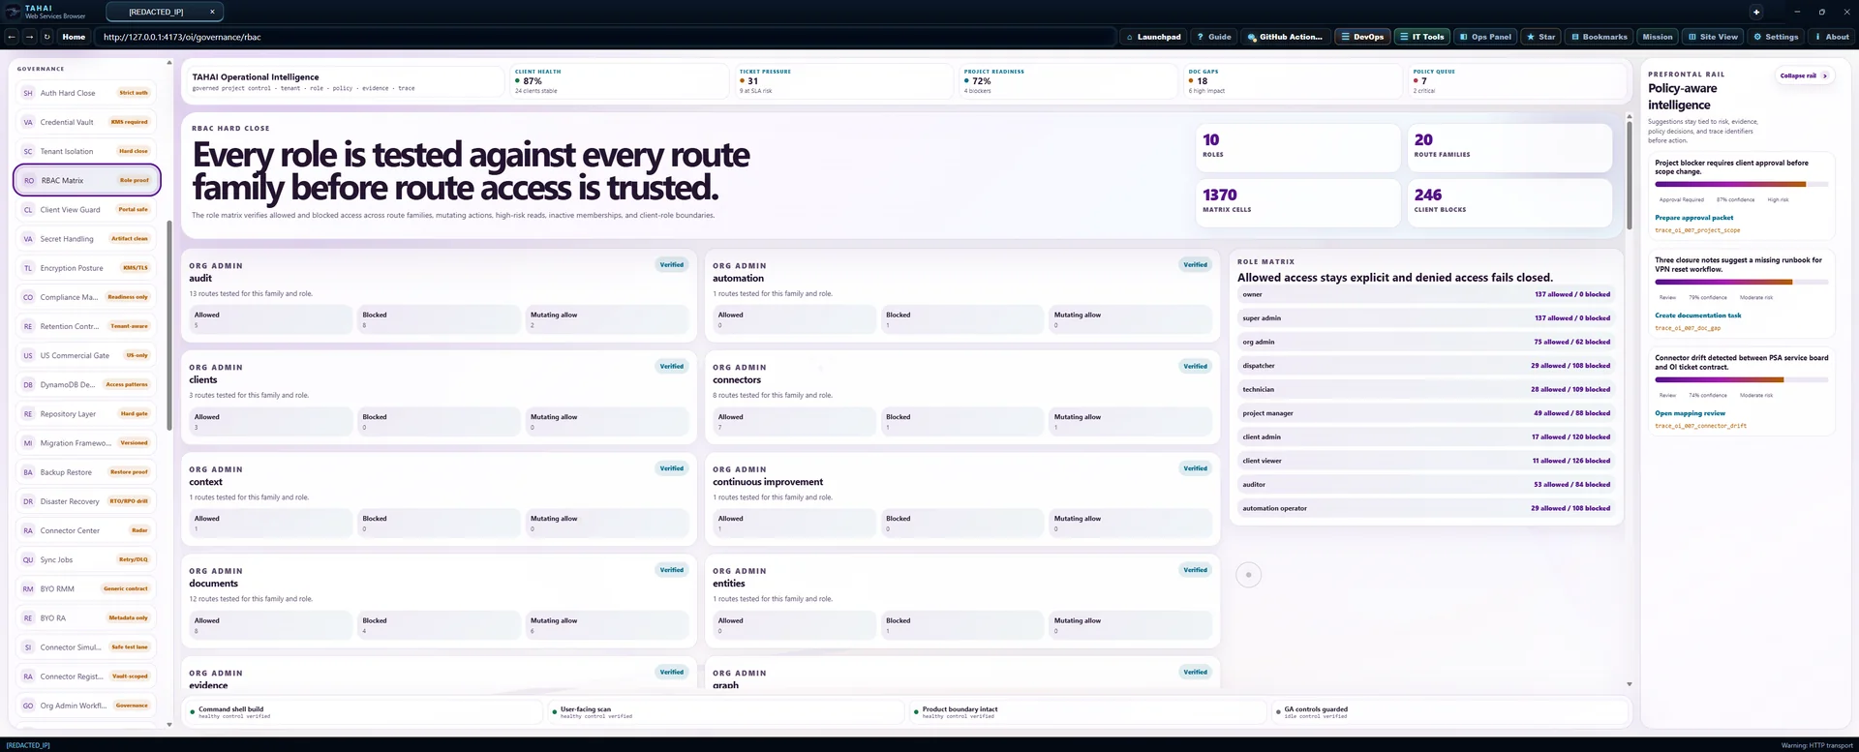Click the round button below the role matrix
Image resolution: width=1859 pixels, height=752 pixels.
(x=1248, y=575)
